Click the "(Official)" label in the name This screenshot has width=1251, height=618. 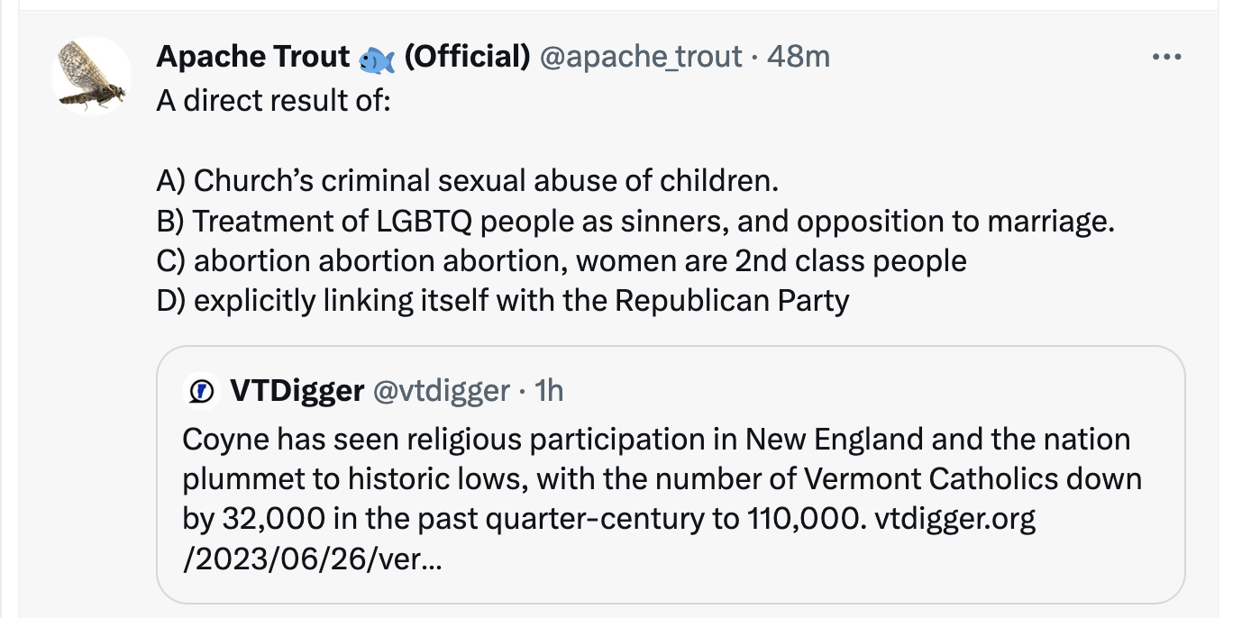click(x=467, y=57)
